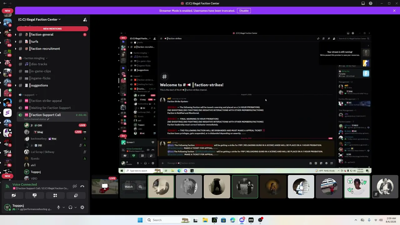The height and width of the screenshot is (225, 400).
Task: Click the Watch stream button
Action: (x=129, y=187)
